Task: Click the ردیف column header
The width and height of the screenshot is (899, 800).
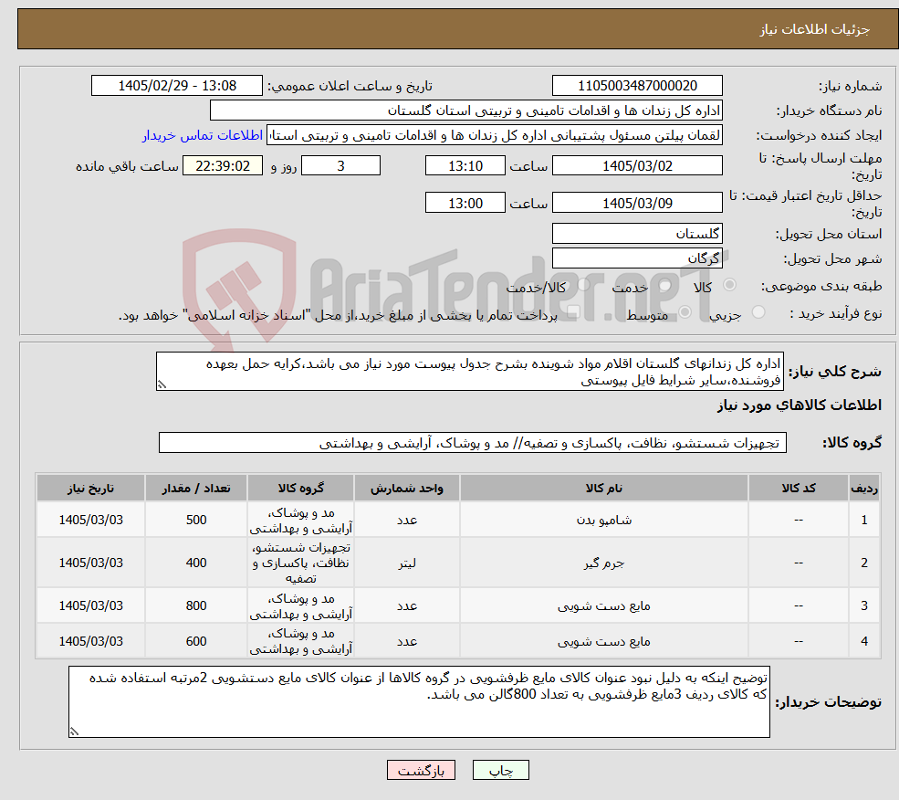Action: [x=864, y=488]
